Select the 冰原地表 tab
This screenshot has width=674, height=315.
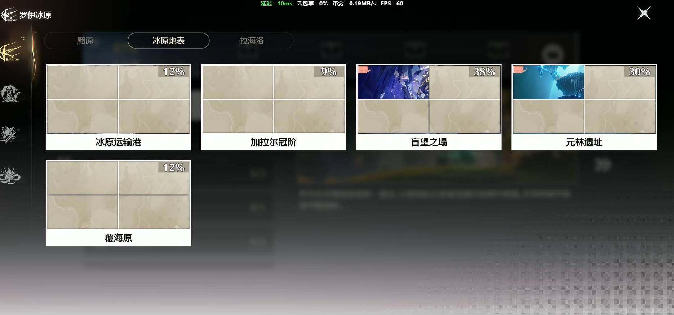168,40
